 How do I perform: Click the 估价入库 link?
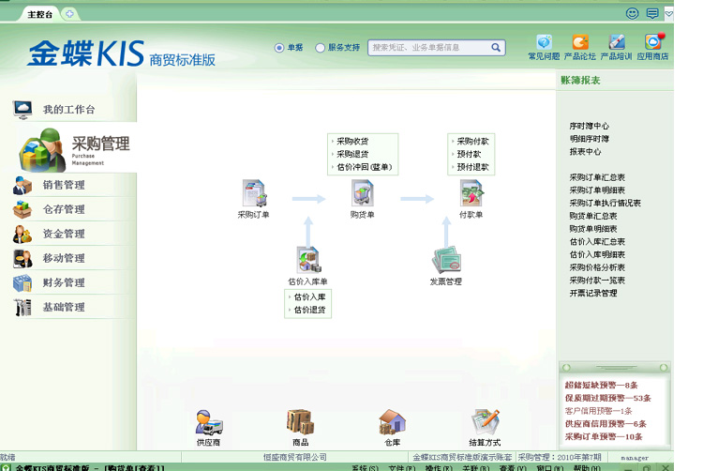(x=310, y=296)
